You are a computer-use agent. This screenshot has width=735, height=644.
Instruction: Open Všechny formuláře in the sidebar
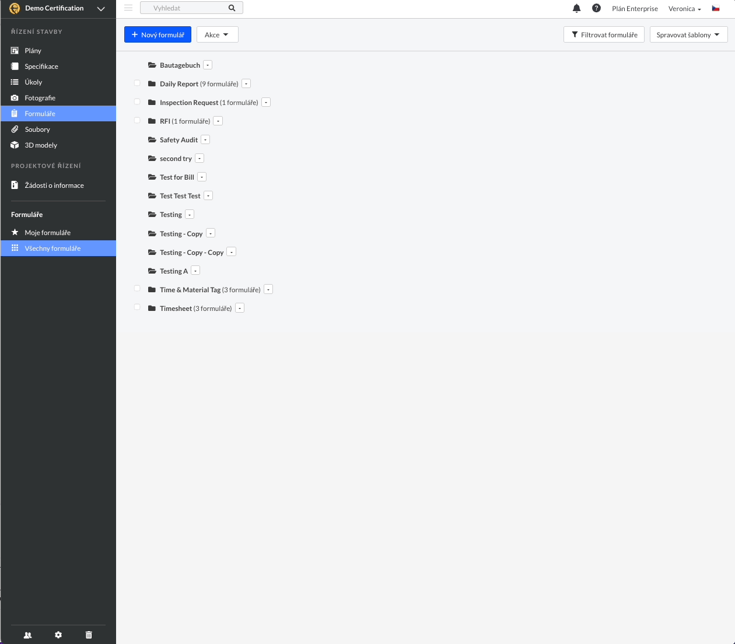pyautogui.click(x=52, y=248)
